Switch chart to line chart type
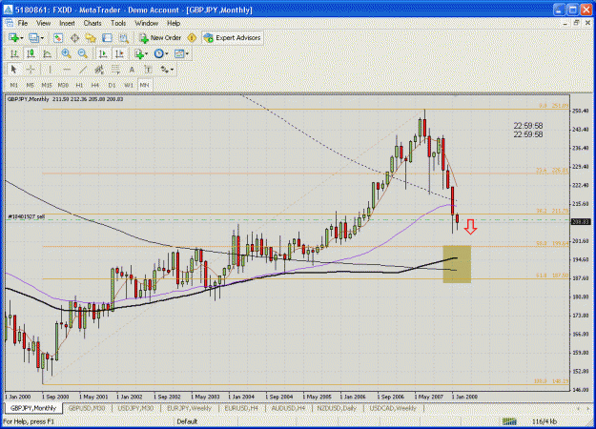 (47, 53)
